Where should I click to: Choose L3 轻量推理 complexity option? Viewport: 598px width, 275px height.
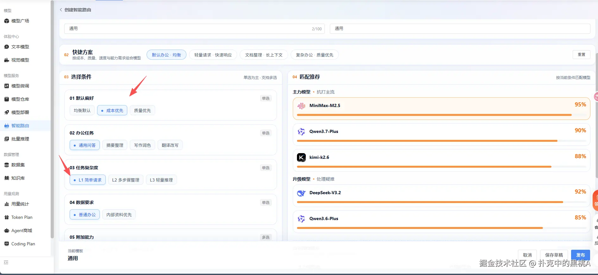point(161,180)
